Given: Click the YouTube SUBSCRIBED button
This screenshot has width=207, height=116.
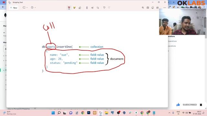Looking at the screenshot, I should [190, 105].
